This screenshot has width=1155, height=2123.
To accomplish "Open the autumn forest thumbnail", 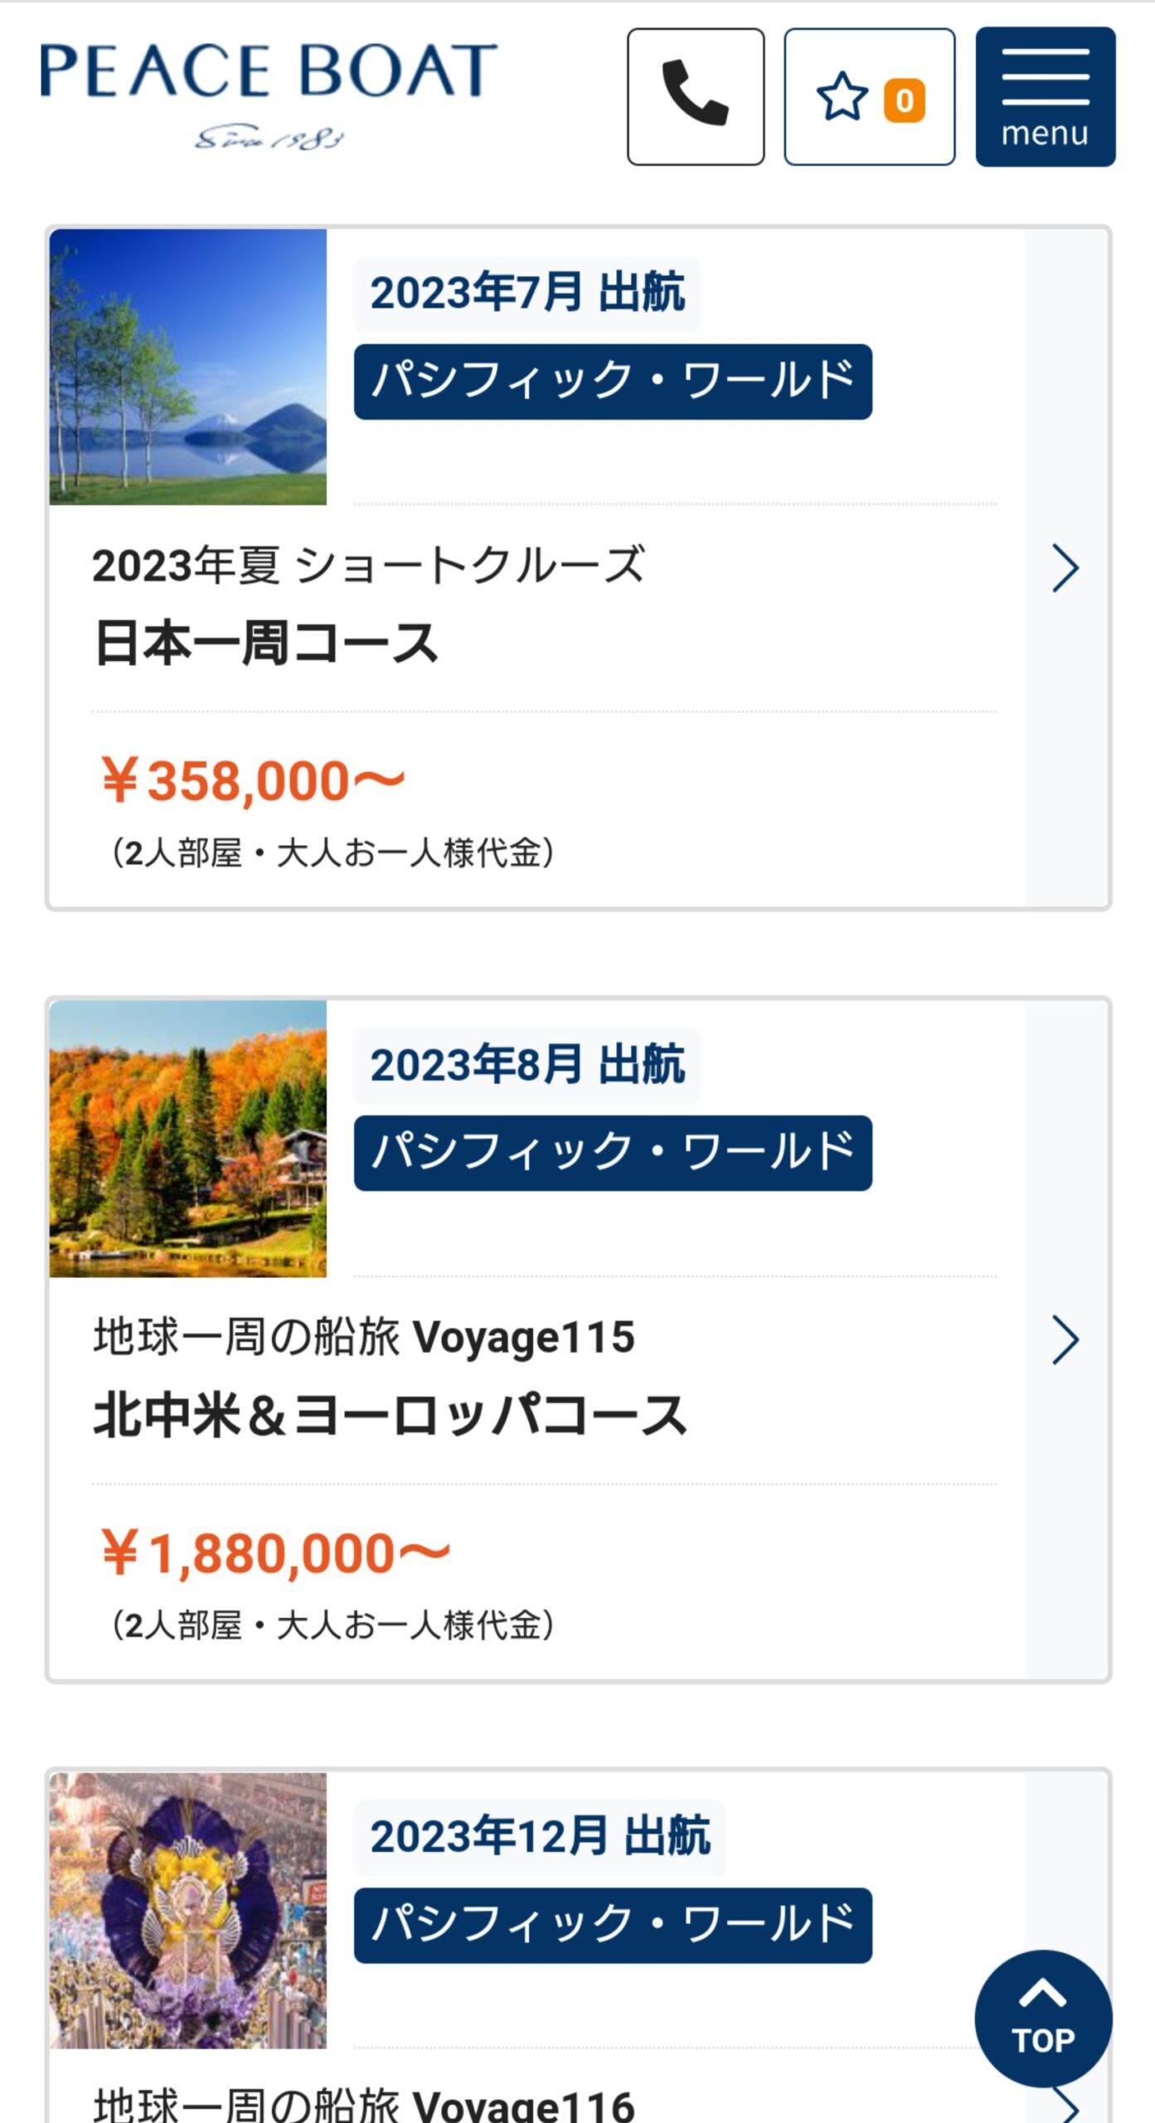I will [x=188, y=1138].
